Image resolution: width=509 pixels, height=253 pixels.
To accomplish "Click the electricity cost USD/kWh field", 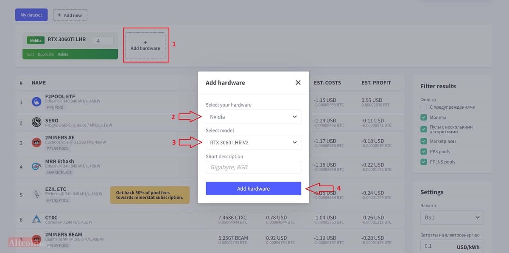I will (x=452, y=246).
